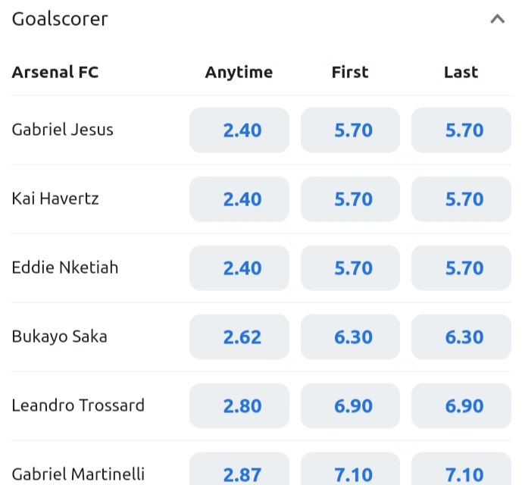Pick Kai Havertz First goalscorer odds
This screenshot has width=522, height=485.
[x=351, y=199]
